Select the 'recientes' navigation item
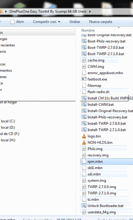 click(7, 45)
